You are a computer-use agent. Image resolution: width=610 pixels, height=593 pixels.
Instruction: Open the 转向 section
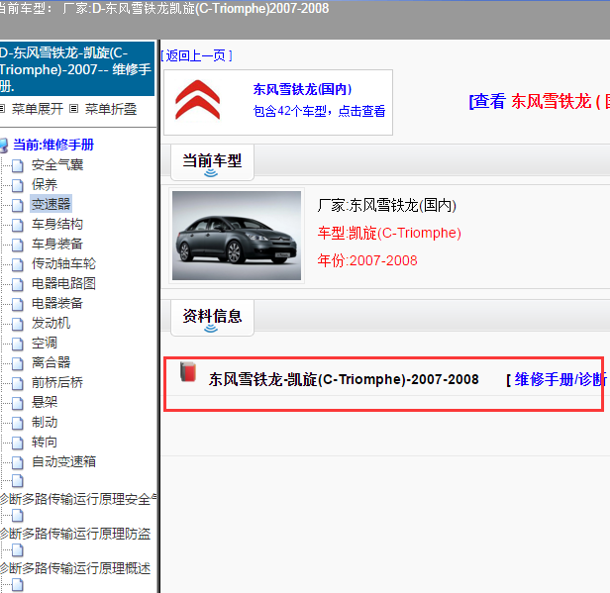click(x=45, y=442)
